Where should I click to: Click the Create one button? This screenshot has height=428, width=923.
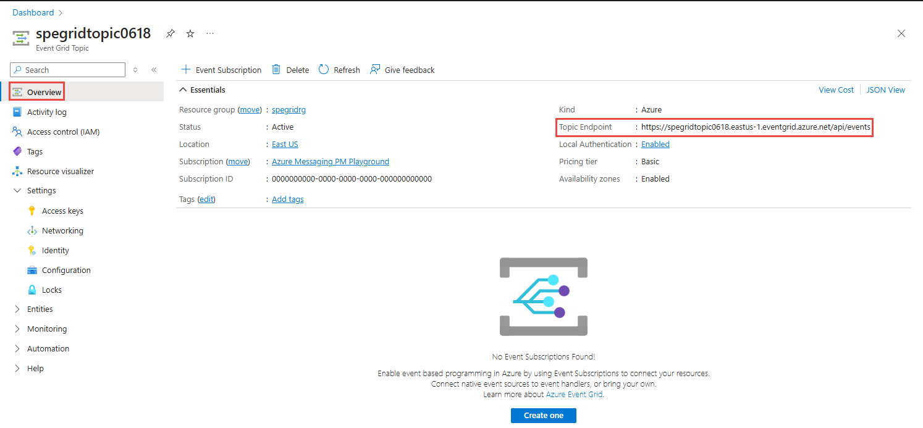click(543, 416)
